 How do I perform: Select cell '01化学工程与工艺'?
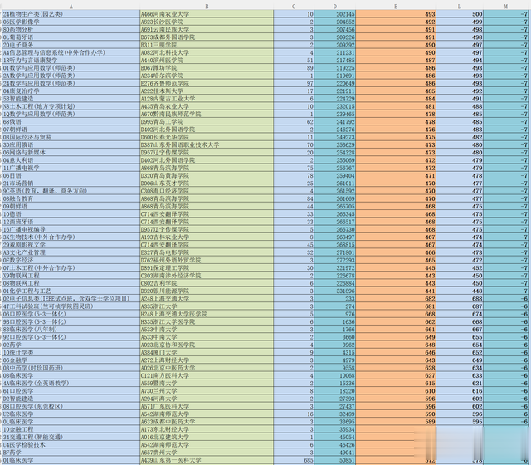pos(71,291)
